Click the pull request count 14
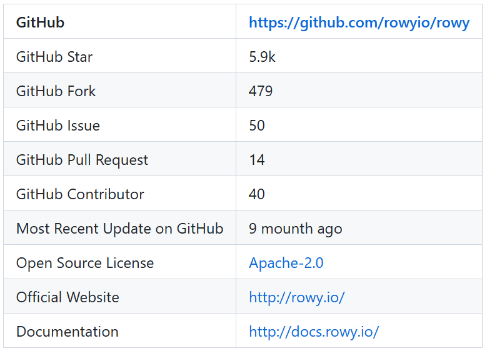This screenshot has height=351, width=487. pos(257,160)
